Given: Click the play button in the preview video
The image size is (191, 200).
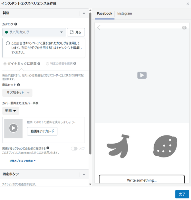Looking at the screenshot, I should coord(142,75).
